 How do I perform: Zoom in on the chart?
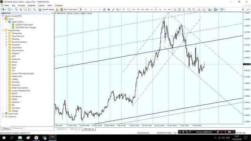tap(189, 9)
